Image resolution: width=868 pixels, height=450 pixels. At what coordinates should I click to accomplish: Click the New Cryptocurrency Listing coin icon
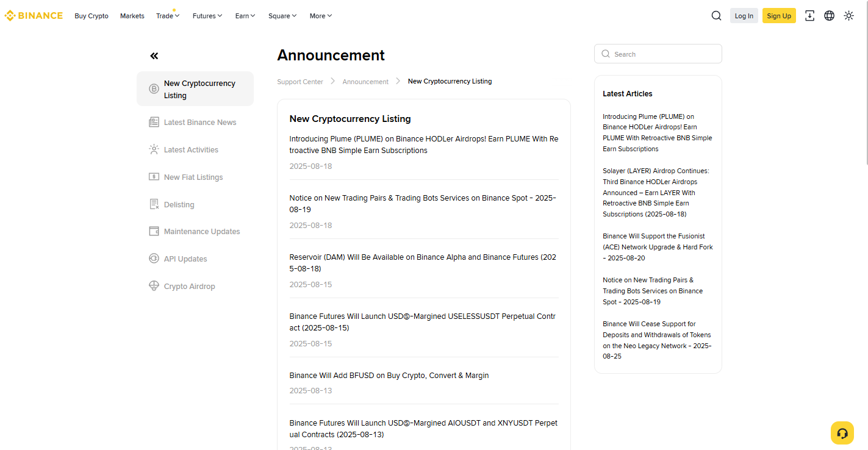click(154, 89)
